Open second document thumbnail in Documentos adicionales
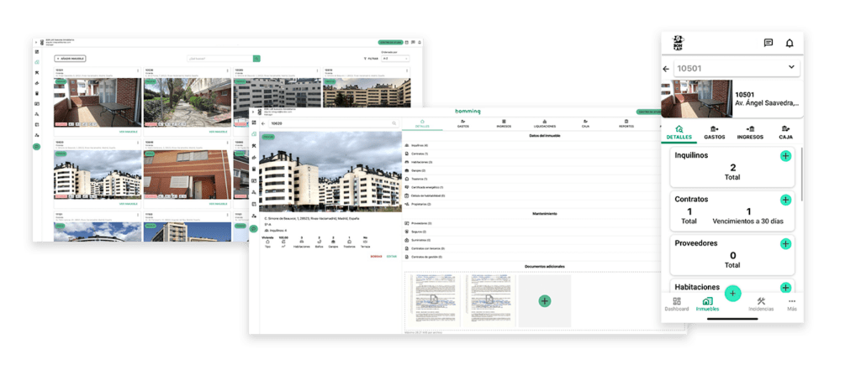The height and width of the screenshot is (370, 861). point(489,301)
